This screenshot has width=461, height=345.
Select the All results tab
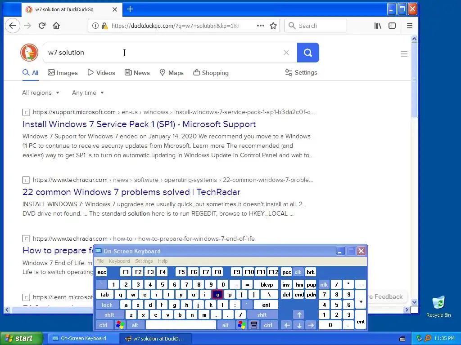[30, 73]
